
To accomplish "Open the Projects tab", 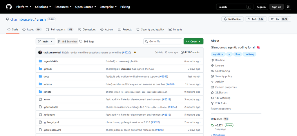I will [x=125, y=29].
